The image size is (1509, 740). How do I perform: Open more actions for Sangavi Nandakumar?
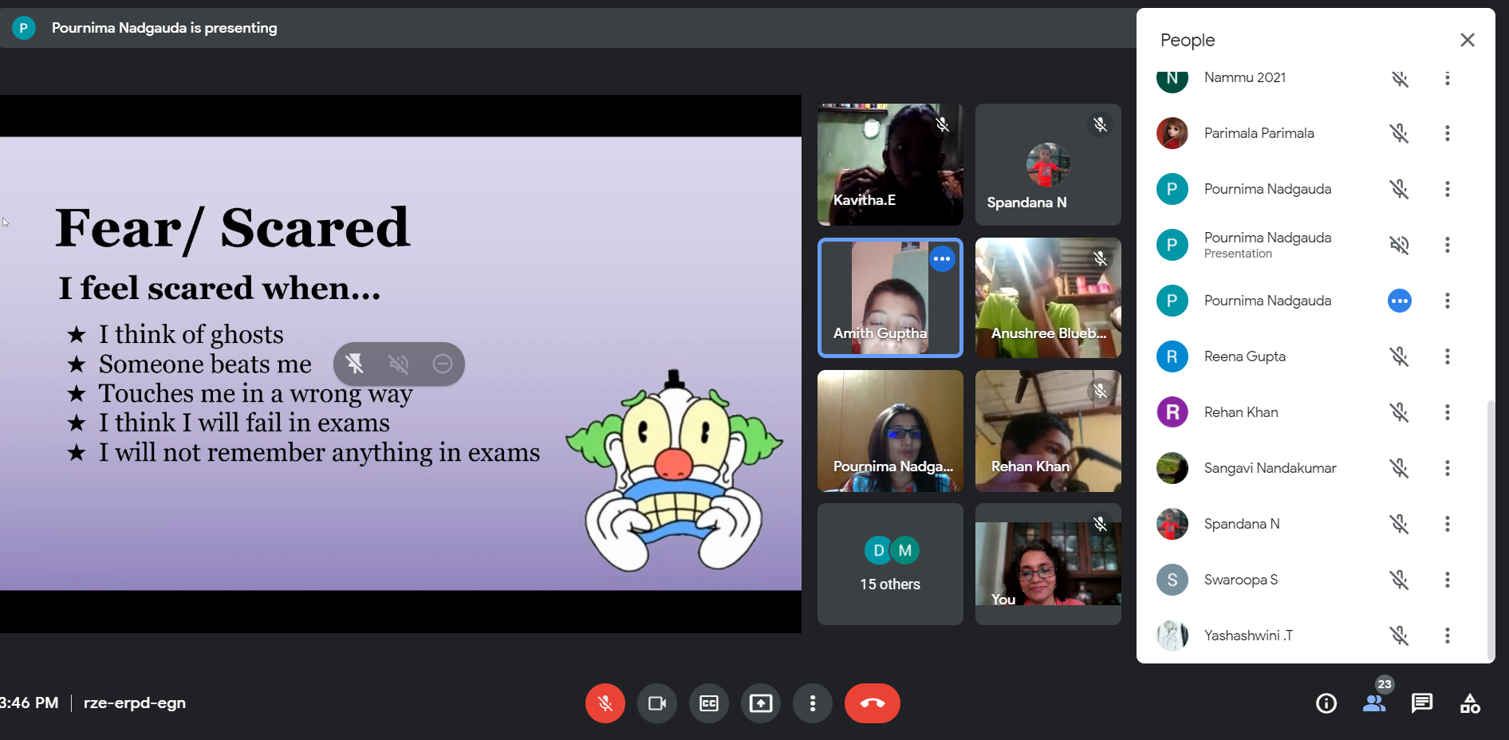pyautogui.click(x=1448, y=468)
